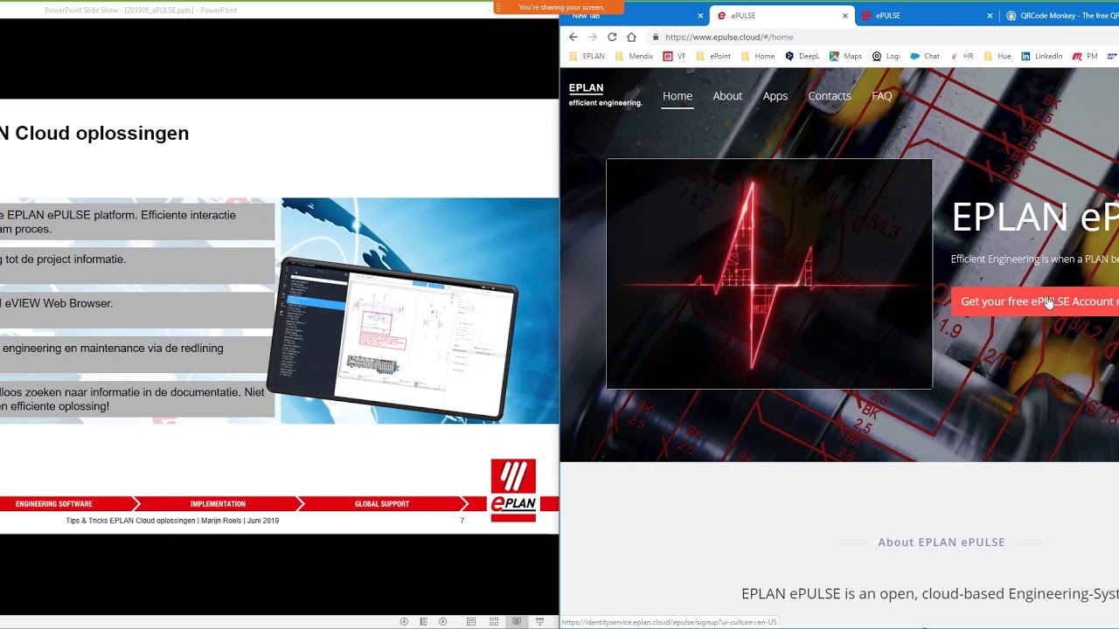The width and height of the screenshot is (1119, 629).
Task: Click the "You're sharing your screen" banner
Action: [559, 7]
